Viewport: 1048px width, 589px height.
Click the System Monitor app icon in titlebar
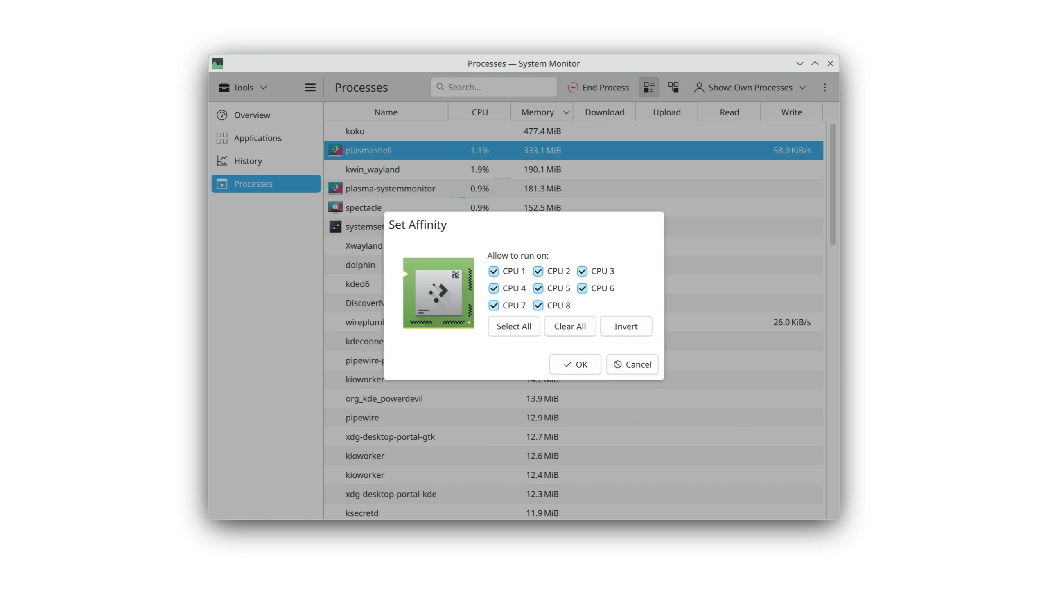point(217,63)
